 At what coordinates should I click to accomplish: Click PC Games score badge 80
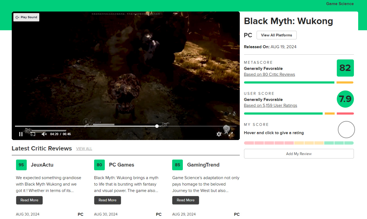99,165
